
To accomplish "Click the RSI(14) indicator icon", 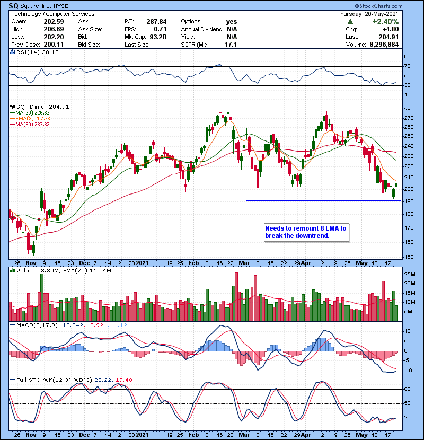I will [13, 52].
